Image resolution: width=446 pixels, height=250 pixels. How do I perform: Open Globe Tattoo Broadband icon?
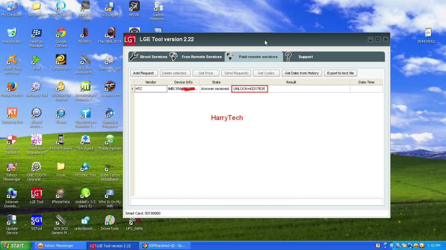point(110,171)
